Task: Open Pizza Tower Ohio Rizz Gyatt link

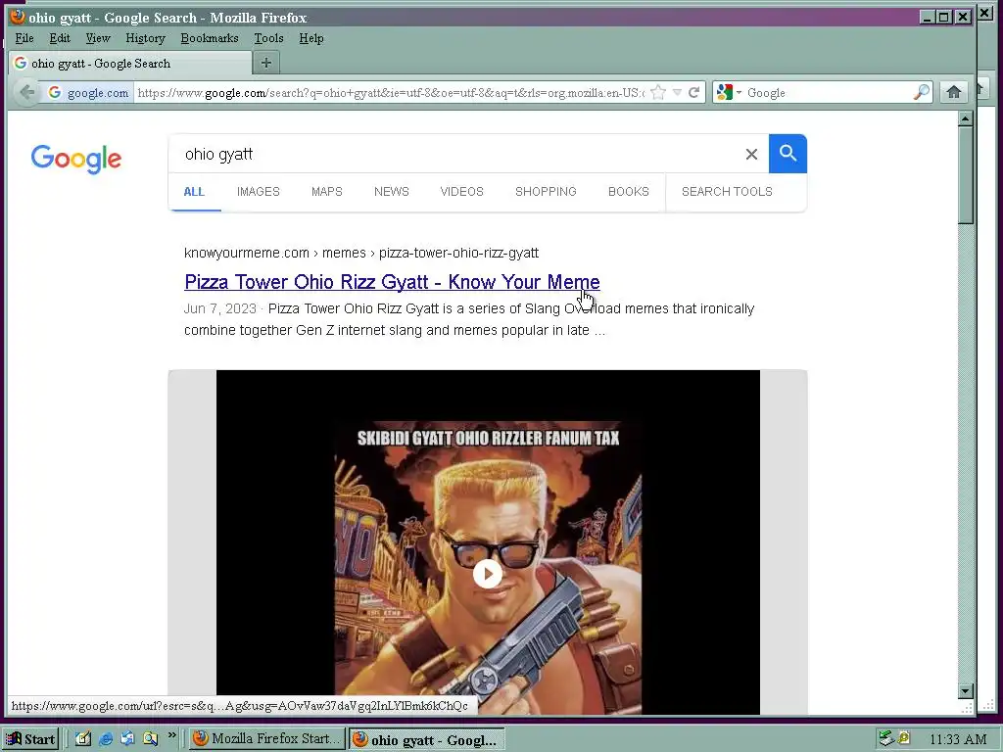Action: [392, 282]
